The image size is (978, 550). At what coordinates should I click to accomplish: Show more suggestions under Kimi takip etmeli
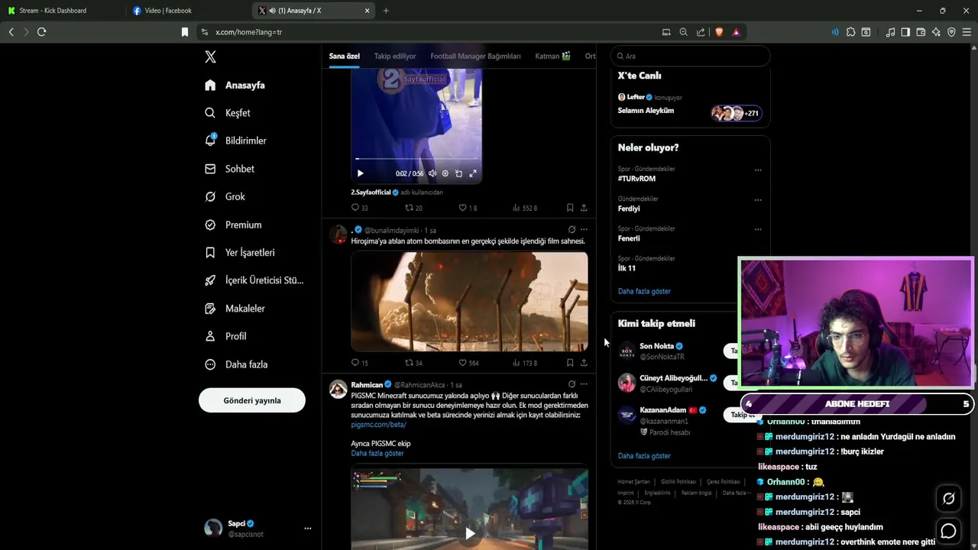(x=644, y=456)
